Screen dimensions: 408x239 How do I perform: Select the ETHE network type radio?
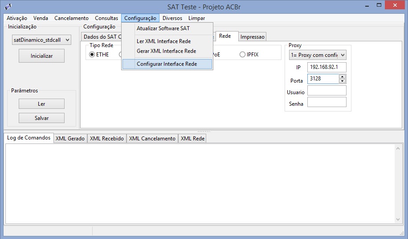click(x=99, y=55)
